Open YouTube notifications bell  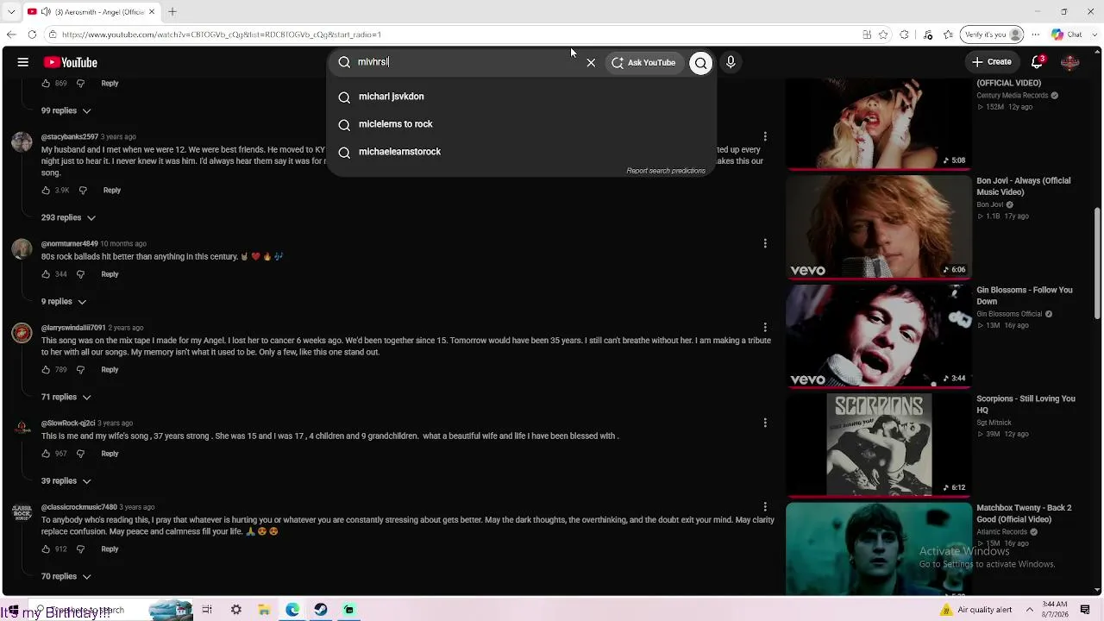coord(1038,62)
